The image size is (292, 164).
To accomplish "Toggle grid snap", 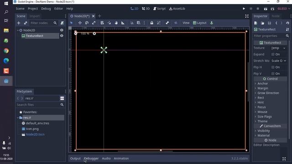I will click(x=138, y=23).
